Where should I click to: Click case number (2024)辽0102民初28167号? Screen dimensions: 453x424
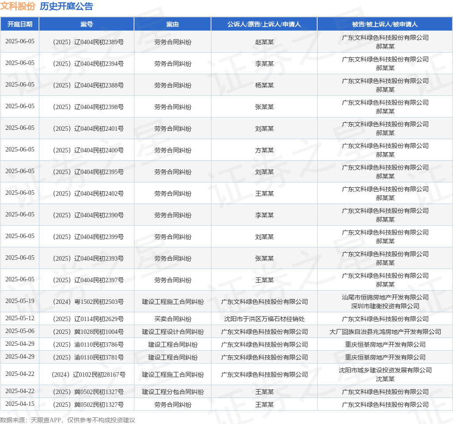[88, 375]
